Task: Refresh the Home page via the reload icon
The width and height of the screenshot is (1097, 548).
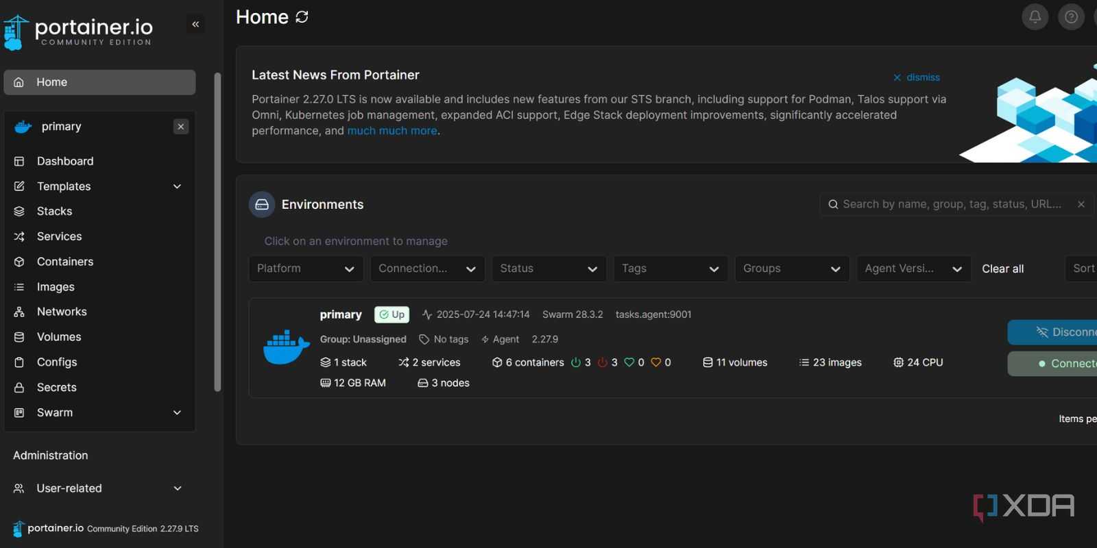Action: pyautogui.click(x=302, y=17)
